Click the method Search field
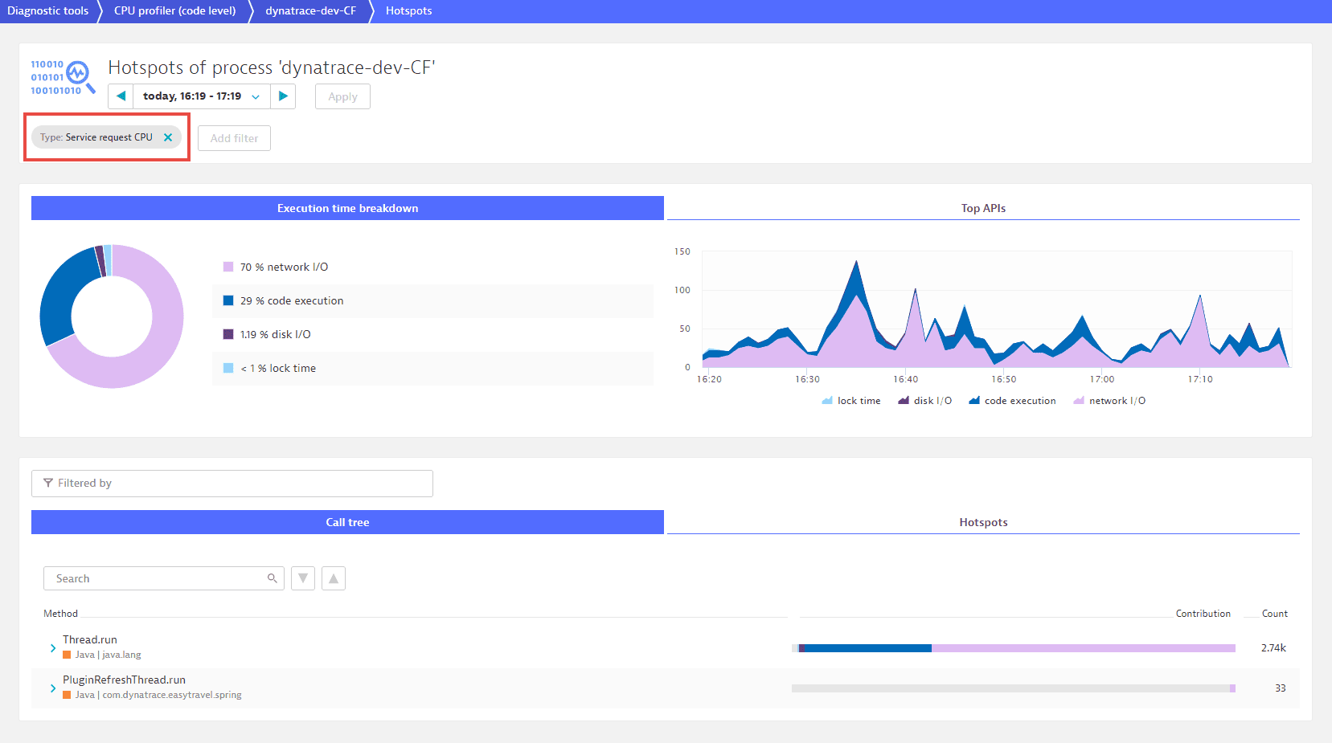 (164, 578)
